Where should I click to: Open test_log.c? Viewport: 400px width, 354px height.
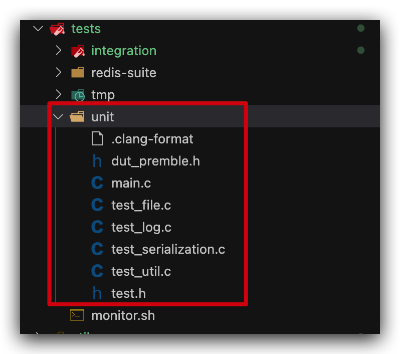coord(141,227)
